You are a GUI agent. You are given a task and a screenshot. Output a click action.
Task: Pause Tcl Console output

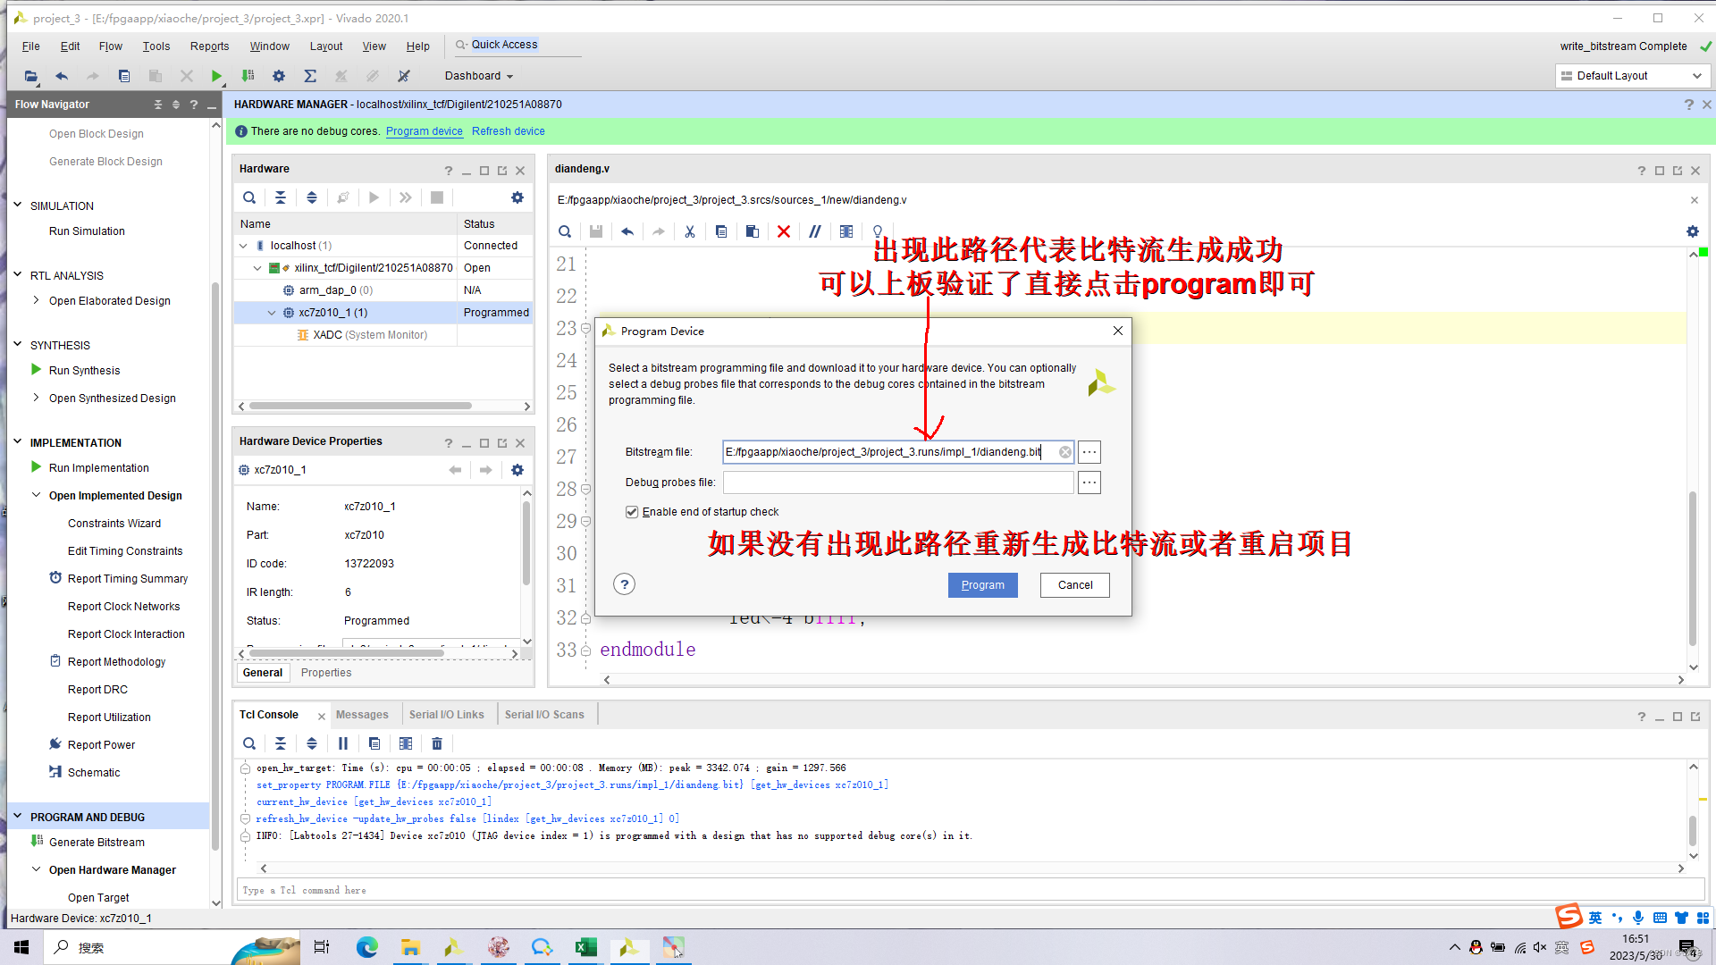click(343, 743)
